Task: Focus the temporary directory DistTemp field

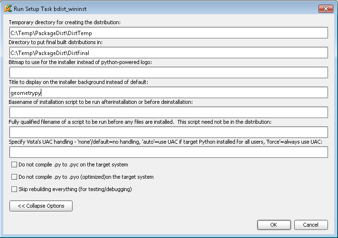Action: coord(169,33)
